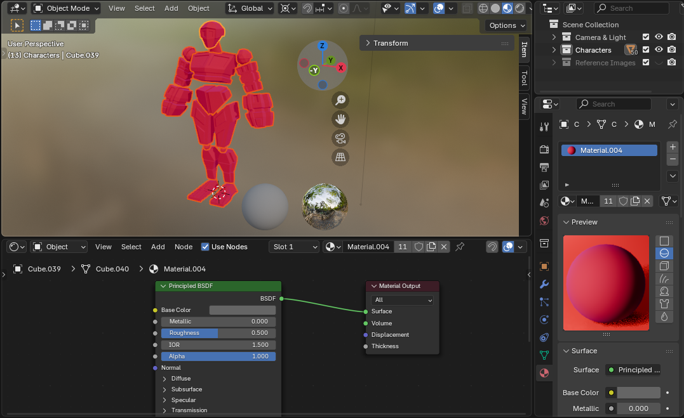The image size is (684, 418).
Task: Click outliner Search field
Action: point(631,8)
